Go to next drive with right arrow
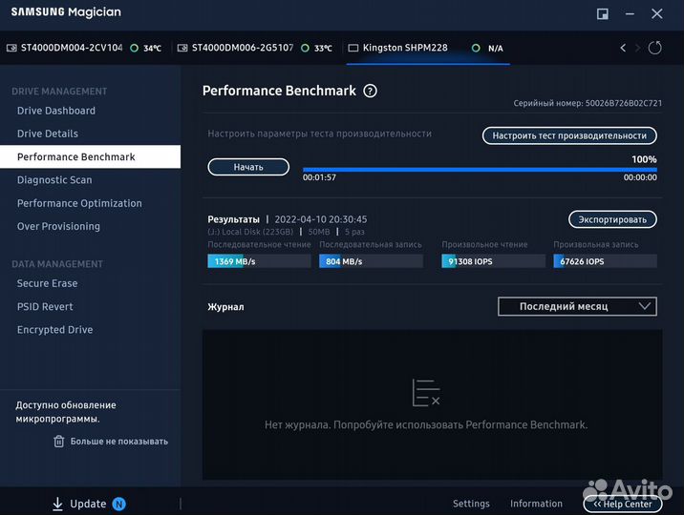684x515 pixels. pos(638,48)
